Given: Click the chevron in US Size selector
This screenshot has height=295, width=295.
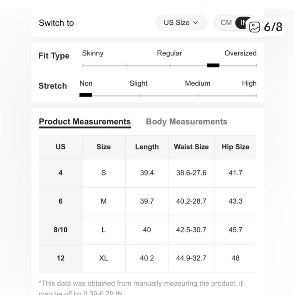Looking at the screenshot, I should [x=196, y=23].
